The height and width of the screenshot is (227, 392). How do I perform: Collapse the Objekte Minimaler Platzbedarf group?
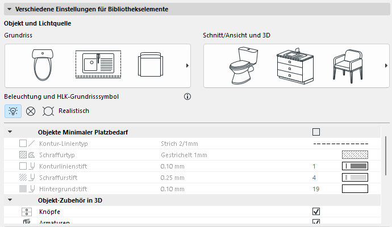tap(10, 132)
